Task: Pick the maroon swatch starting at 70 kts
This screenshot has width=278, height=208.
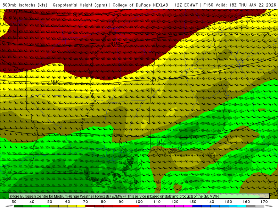Action: [90, 206]
